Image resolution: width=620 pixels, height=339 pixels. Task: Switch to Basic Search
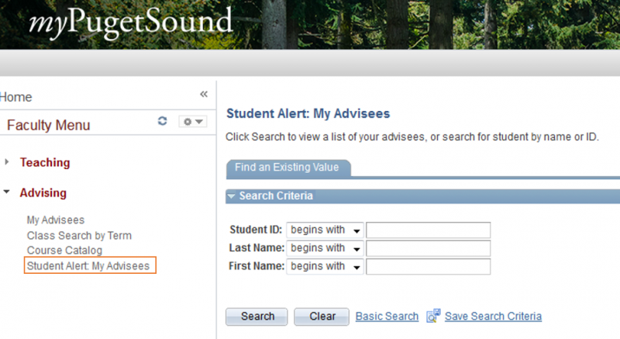(x=387, y=316)
